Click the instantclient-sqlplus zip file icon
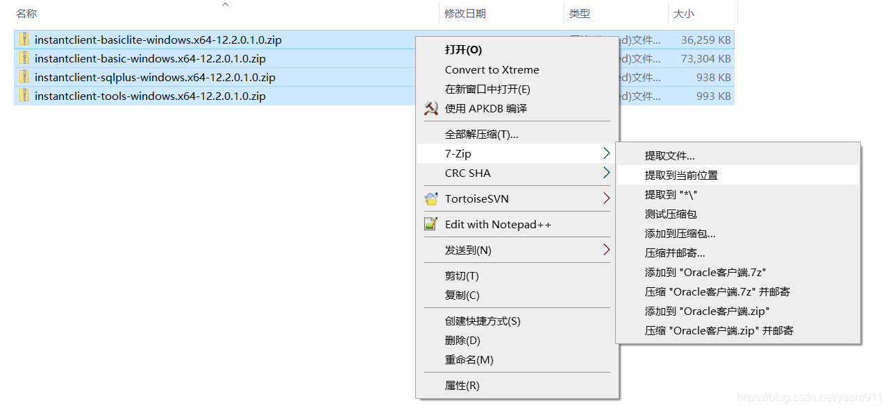 (x=24, y=77)
